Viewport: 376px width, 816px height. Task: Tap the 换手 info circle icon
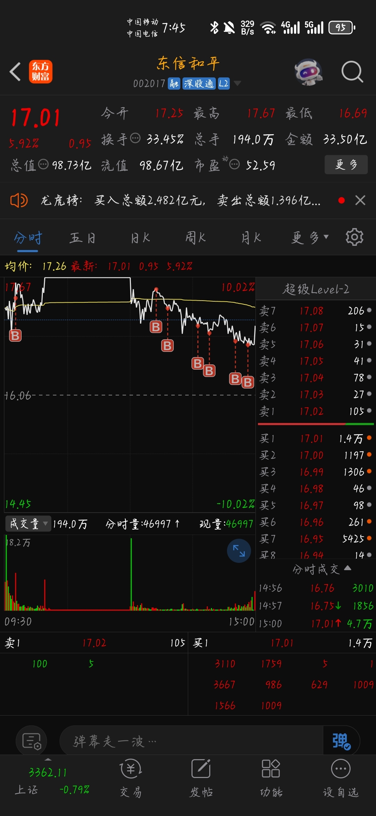pos(135,138)
